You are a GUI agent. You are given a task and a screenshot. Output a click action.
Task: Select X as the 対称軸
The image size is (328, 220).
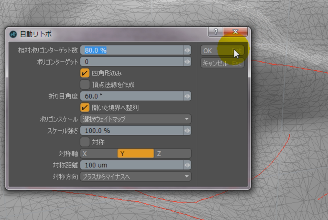coord(99,154)
